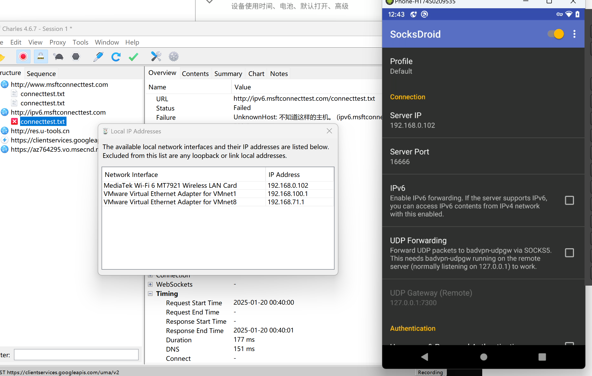Image resolution: width=592 pixels, height=376 pixels.
Task: Select the Compose pen icon
Action: click(x=98, y=57)
